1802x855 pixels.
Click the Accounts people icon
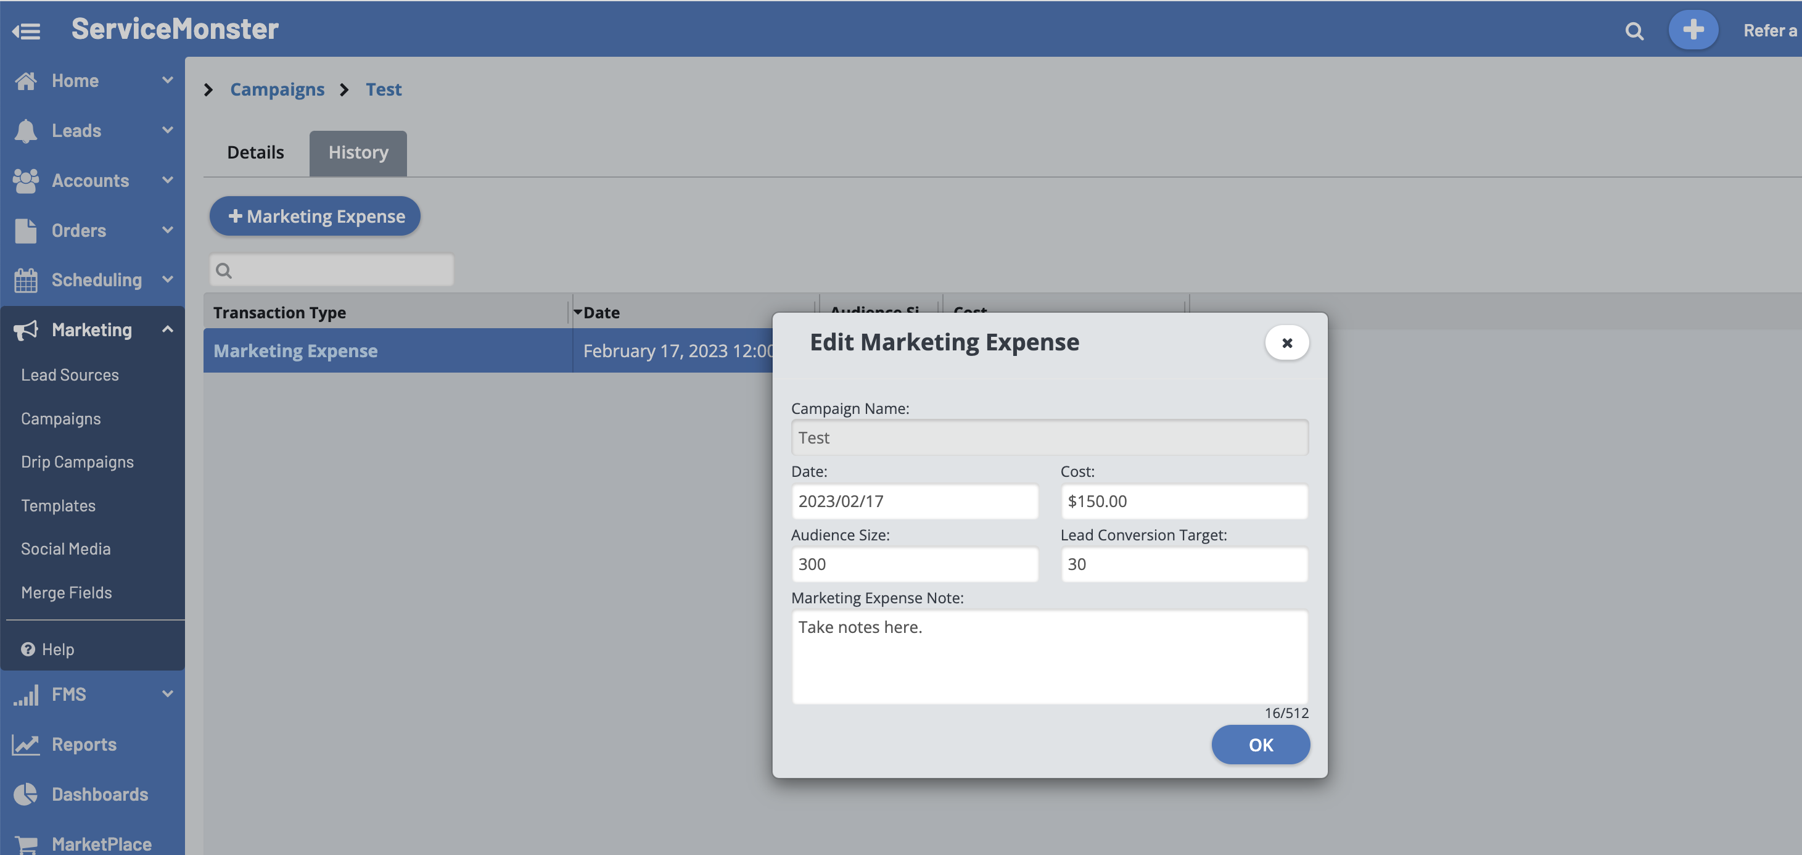tap(26, 181)
